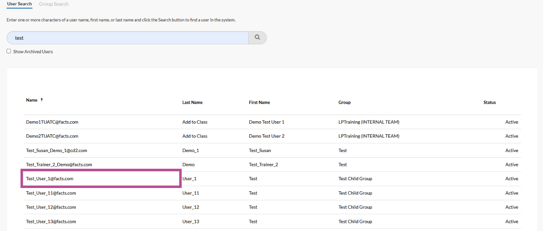Viewport: 543px width, 231px height.
Task: Switch to the Group Search tab
Action: pyautogui.click(x=54, y=4)
